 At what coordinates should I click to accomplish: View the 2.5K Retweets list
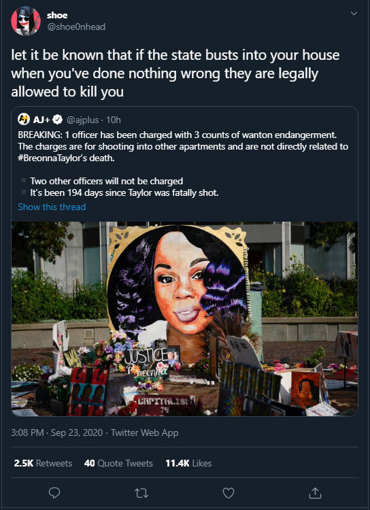point(43,463)
